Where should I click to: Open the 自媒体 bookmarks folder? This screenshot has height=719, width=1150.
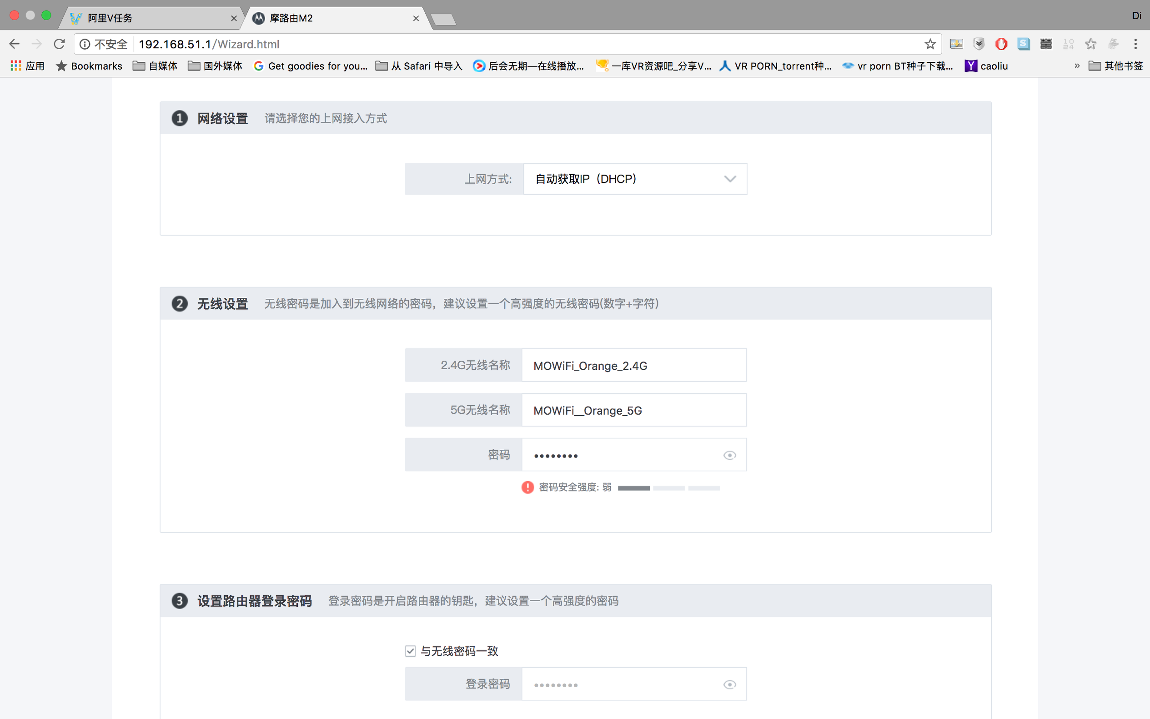coord(155,66)
